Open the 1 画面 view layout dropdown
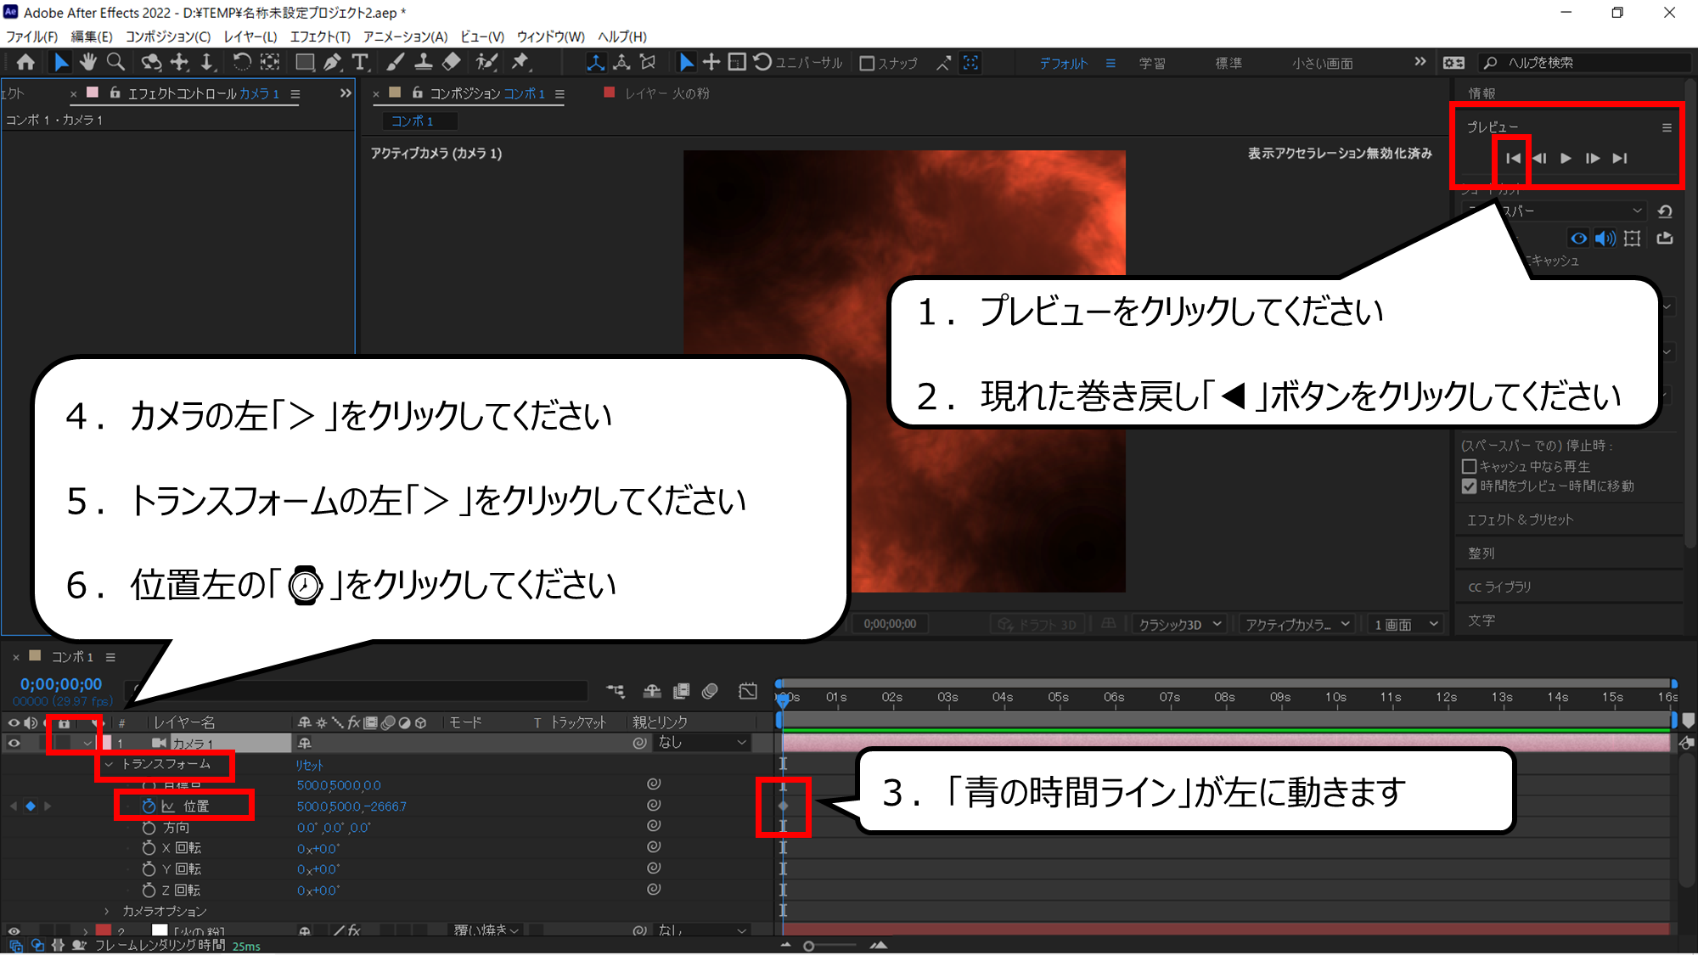 pyautogui.click(x=1406, y=624)
